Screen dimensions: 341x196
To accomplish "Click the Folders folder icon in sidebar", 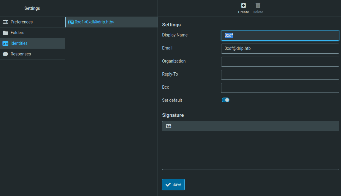I will pyautogui.click(x=5, y=33).
